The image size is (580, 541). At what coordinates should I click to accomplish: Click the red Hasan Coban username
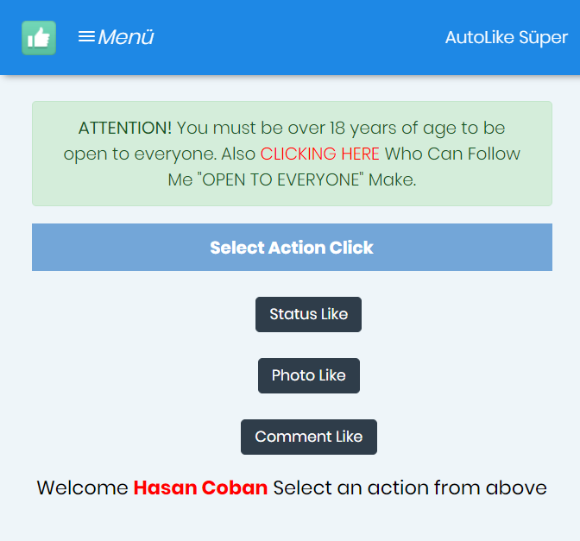click(200, 488)
